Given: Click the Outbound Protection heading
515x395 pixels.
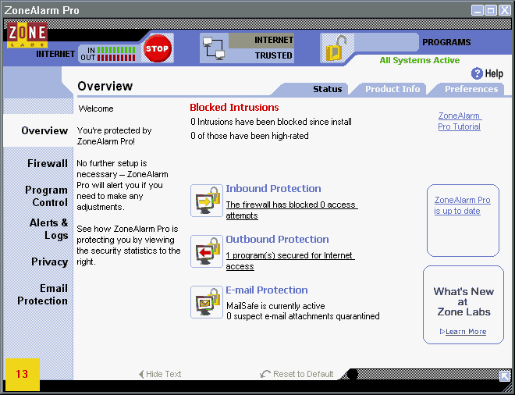Looking at the screenshot, I should coord(277,239).
